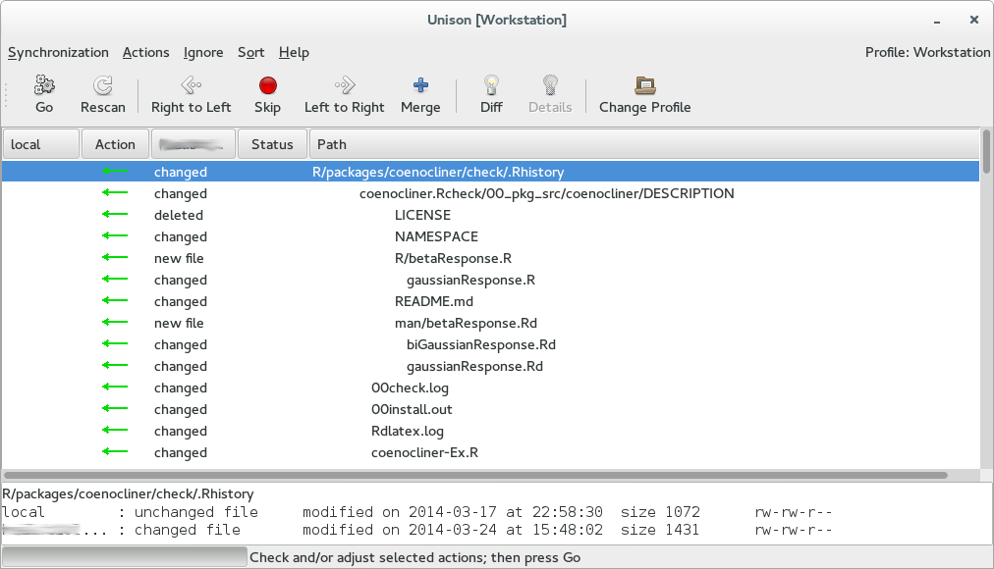Image resolution: width=994 pixels, height=569 pixels.
Task: Open the Synchronization menu
Action: pyautogui.click(x=58, y=52)
